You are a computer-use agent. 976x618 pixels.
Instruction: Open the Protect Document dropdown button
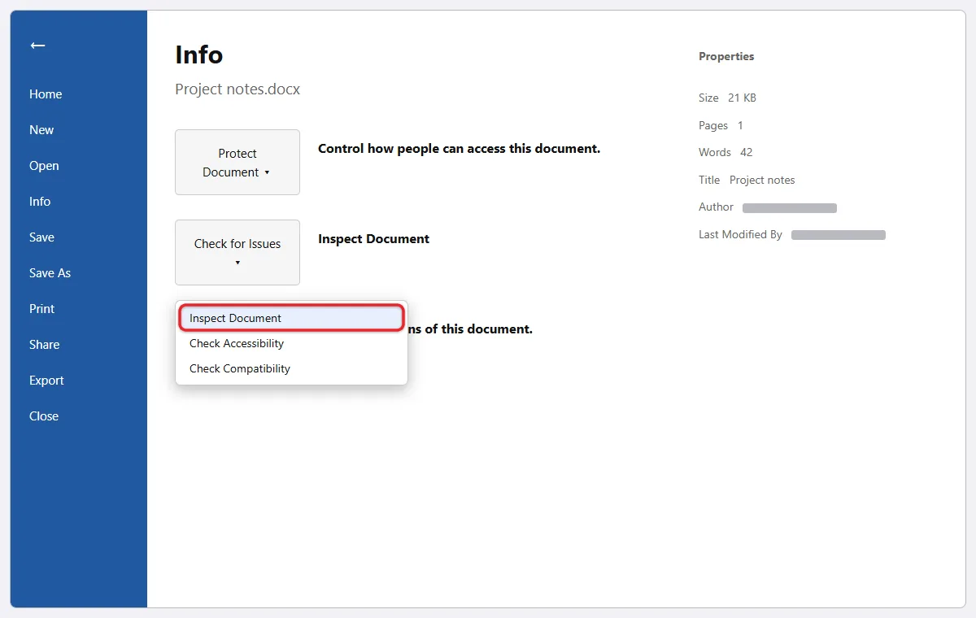[x=237, y=163]
